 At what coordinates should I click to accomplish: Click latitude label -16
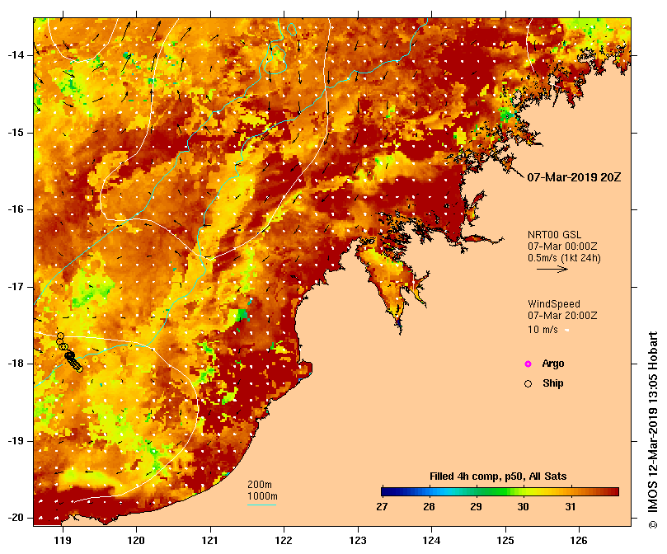16,209
